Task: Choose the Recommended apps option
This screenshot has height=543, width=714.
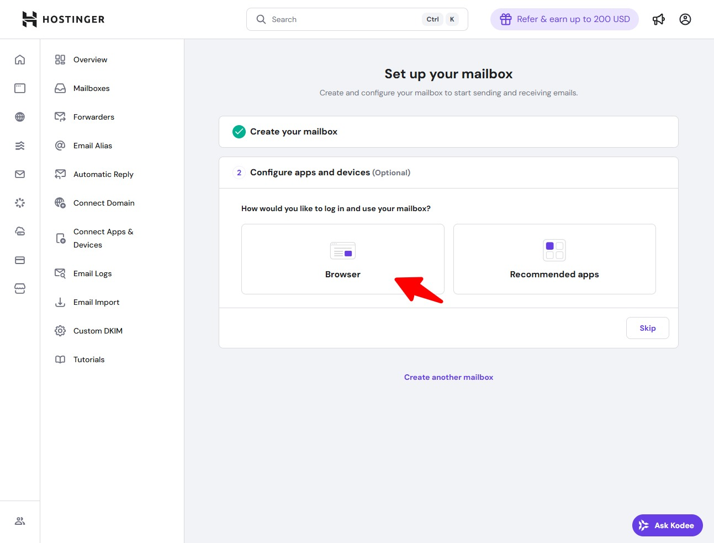Action: (554, 259)
